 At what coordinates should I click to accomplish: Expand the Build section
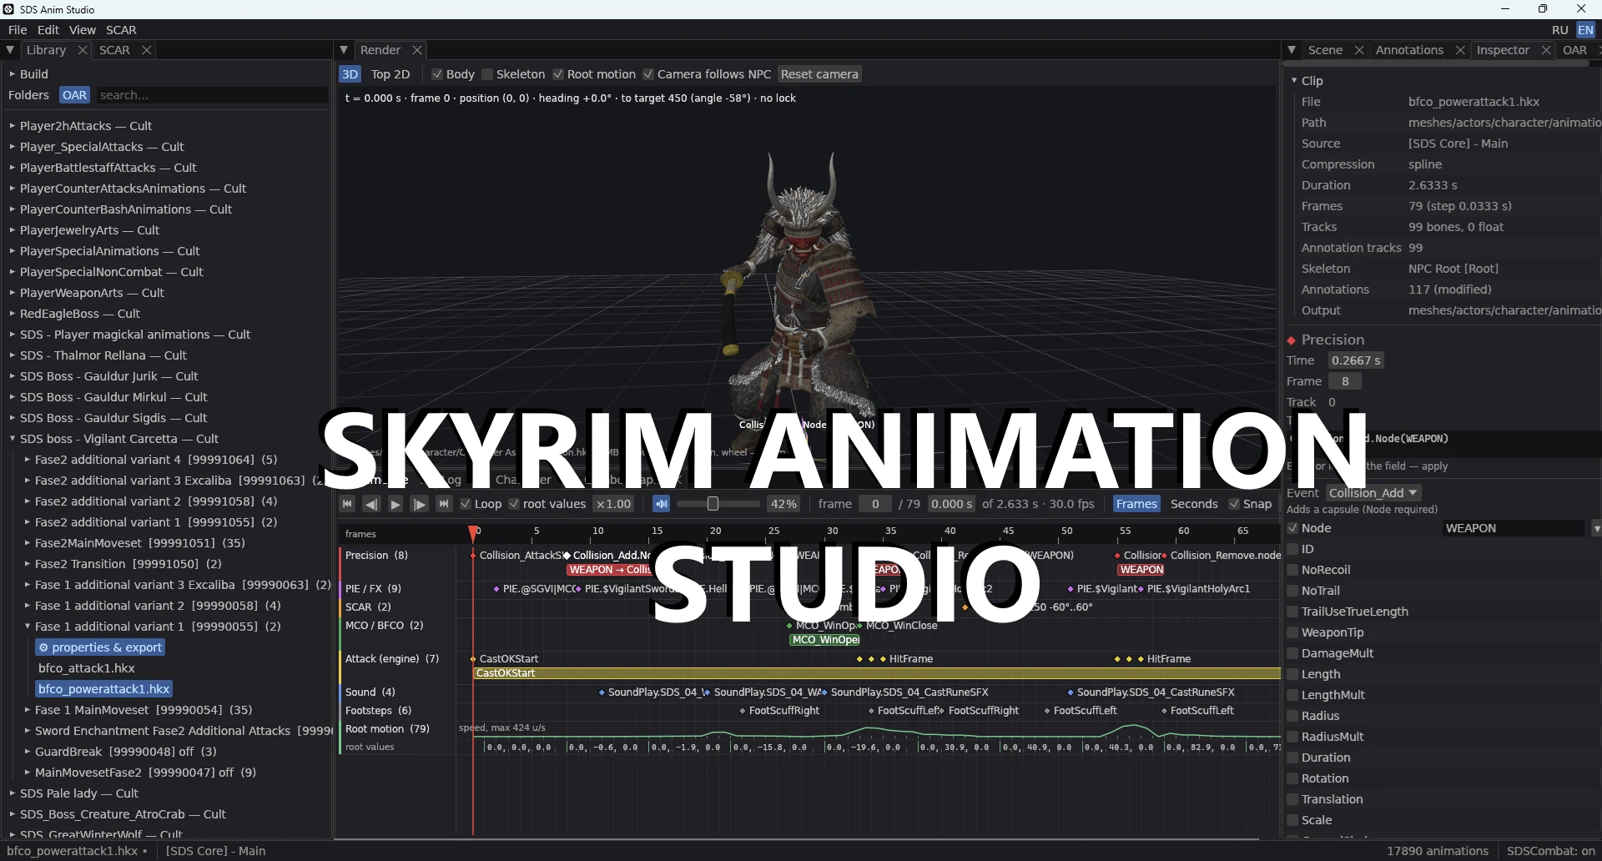(13, 74)
